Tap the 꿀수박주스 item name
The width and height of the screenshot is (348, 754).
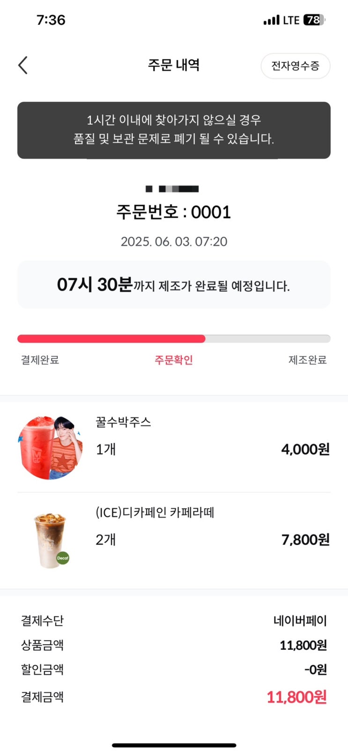123,422
